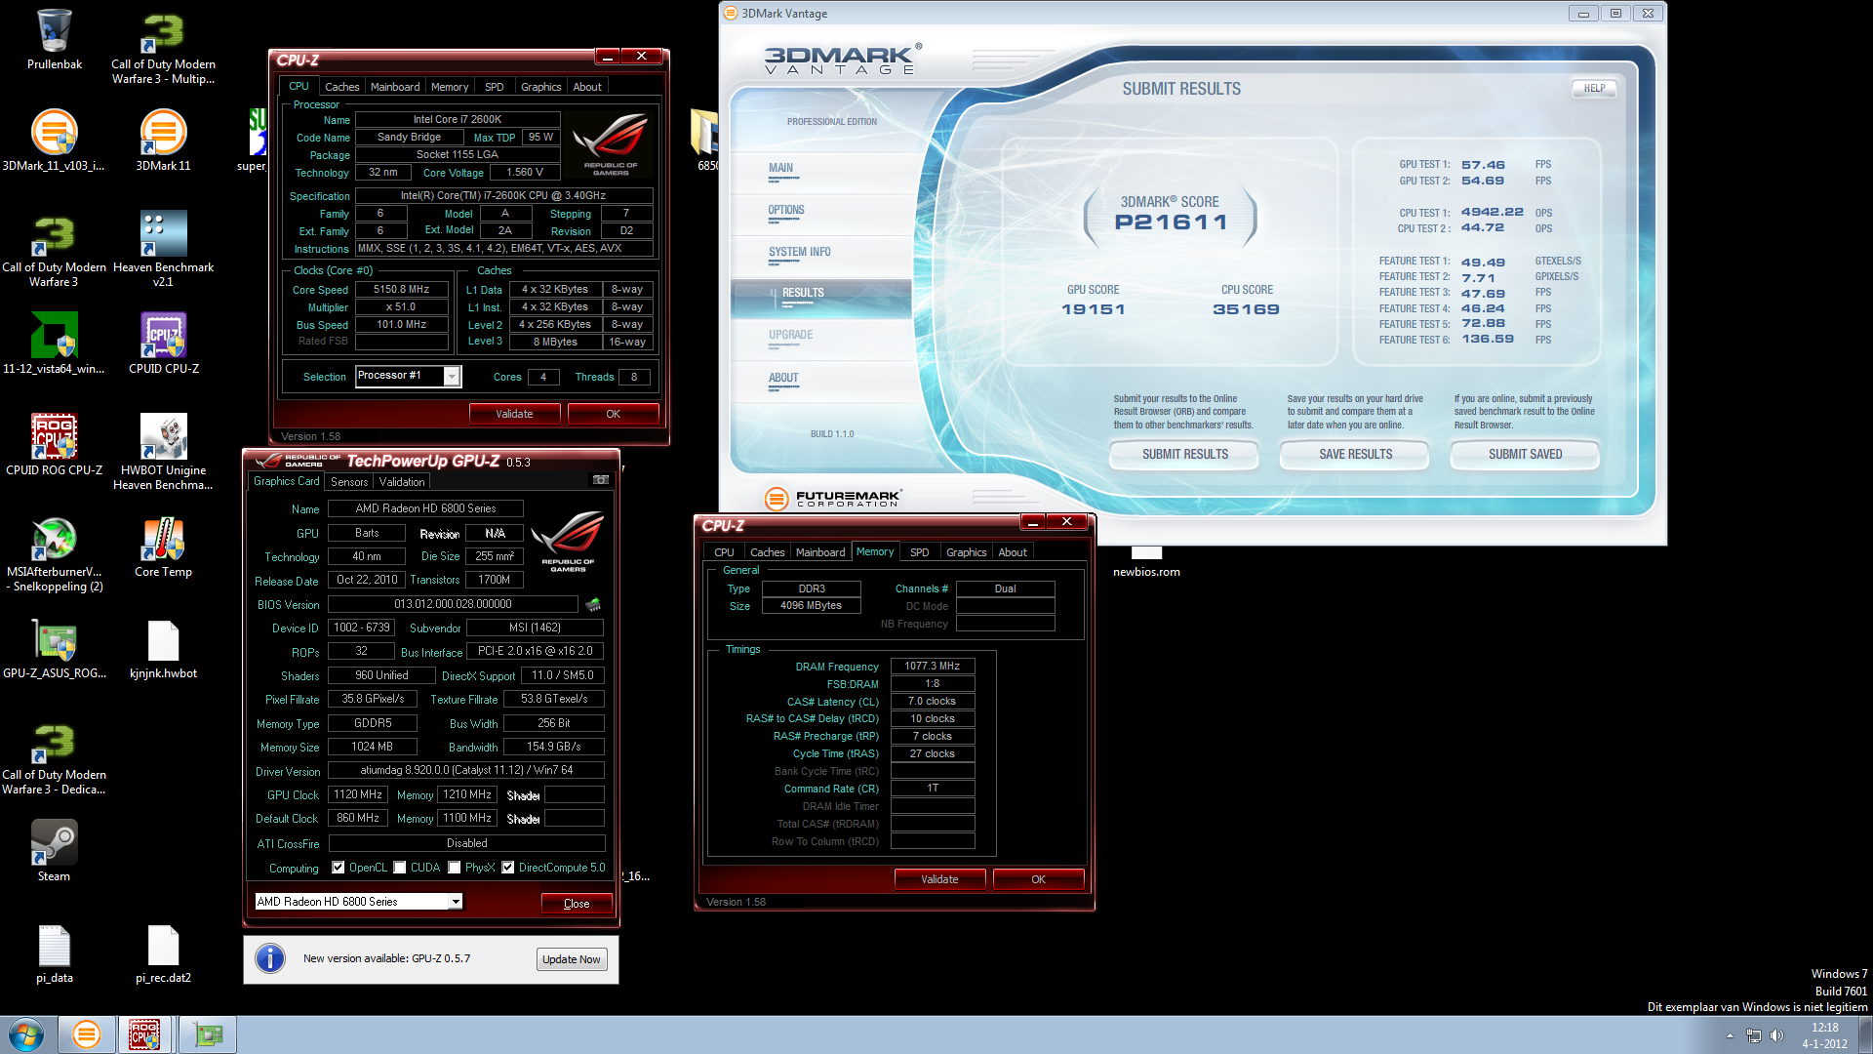Image resolution: width=1873 pixels, height=1054 pixels.
Task: Click Close button in GPU-Z
Action: click(577, 904)
